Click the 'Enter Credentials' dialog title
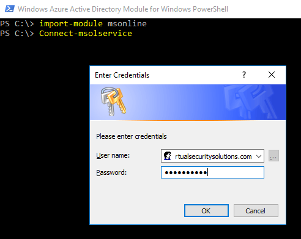Screen dimensions: 301x239 click(x=122, y=75)
